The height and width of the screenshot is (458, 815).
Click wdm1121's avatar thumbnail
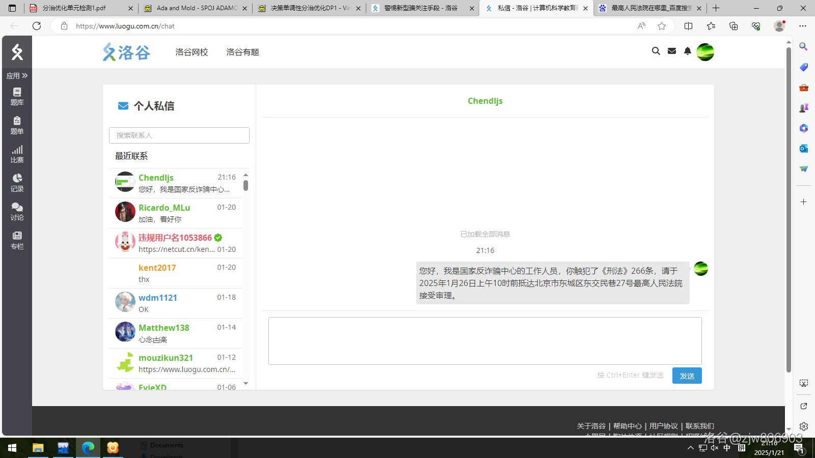(x=125, y=302)
